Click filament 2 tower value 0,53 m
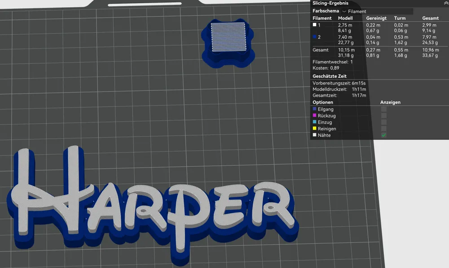 [x=401, y=37]
